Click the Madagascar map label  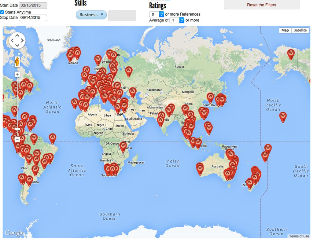click(136, 162)
